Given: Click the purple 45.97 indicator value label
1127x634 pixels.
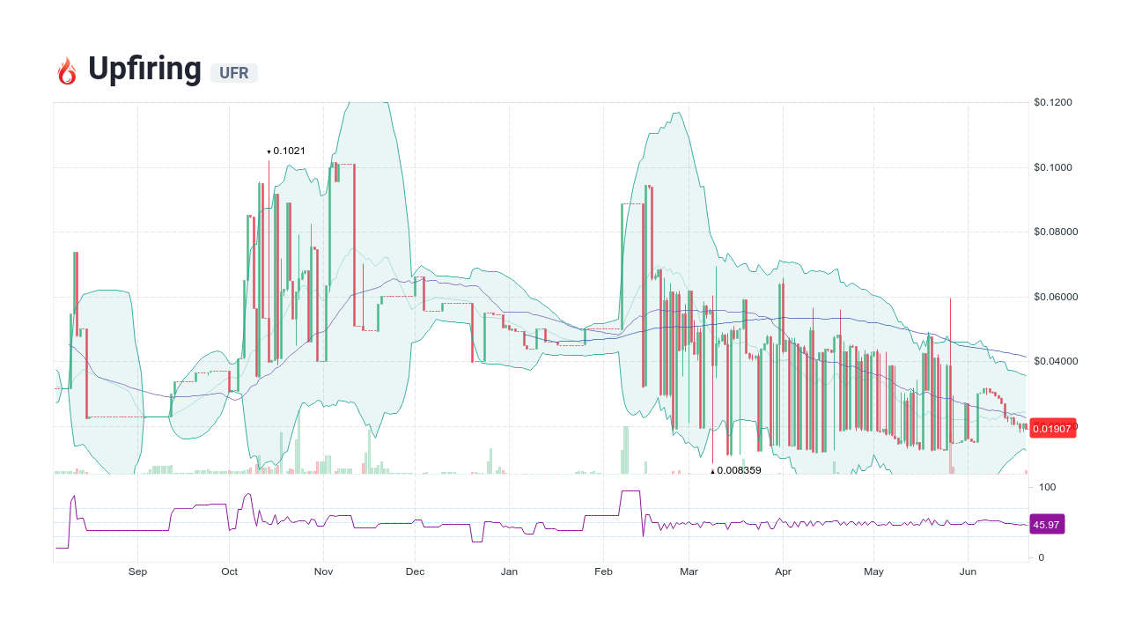Looking at the screenshot, I should coord(1048,524).
